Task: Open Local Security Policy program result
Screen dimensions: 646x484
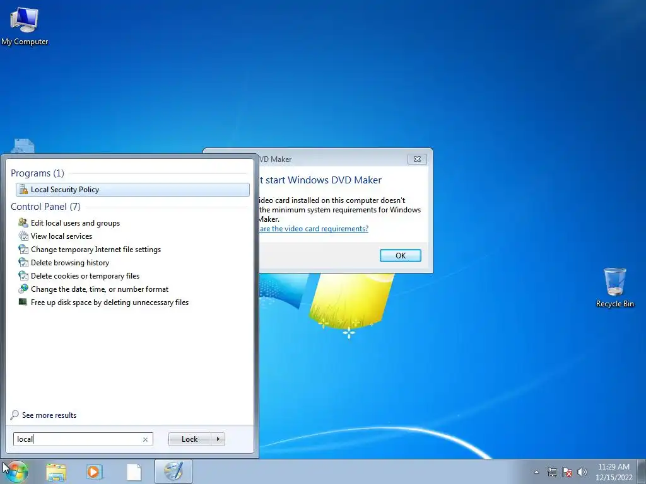Action: pos(132,189)
